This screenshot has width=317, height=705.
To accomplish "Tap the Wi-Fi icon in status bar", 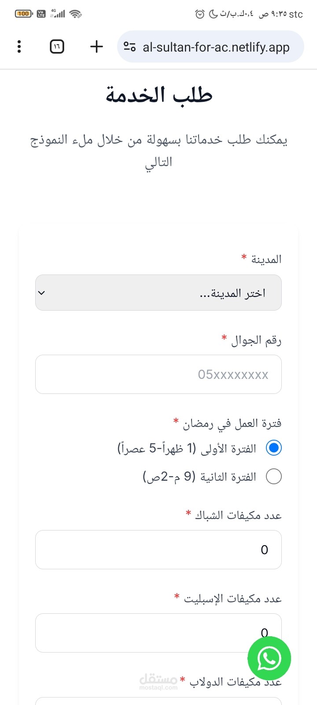I will coord(76,14).
